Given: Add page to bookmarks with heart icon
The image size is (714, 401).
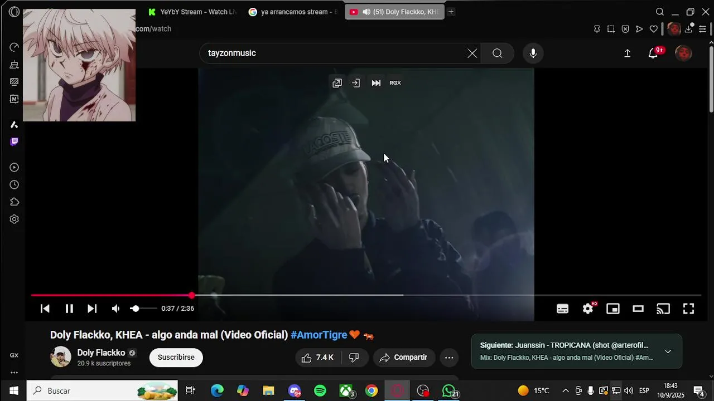Looking at the screenshot, I should point(654,29).
